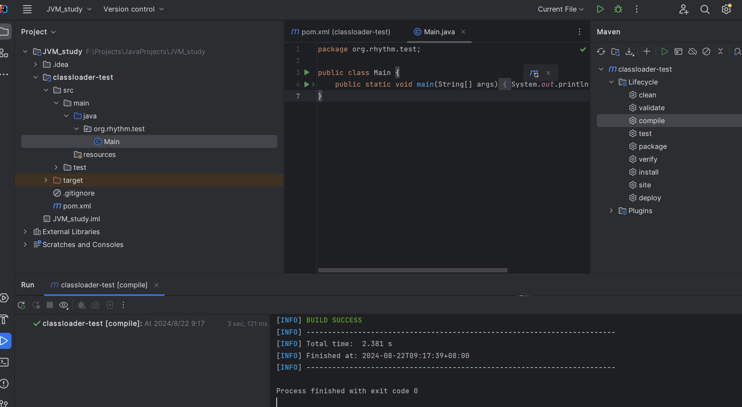742x407 pixels.
Task: Close the Main.java tab
Action: point(463,32)
